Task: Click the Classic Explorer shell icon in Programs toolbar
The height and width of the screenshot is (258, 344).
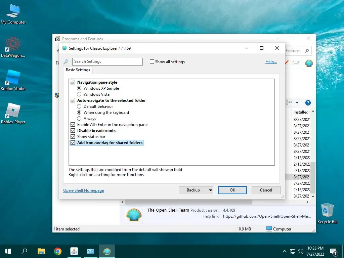Action: pyautogui.click(x=309, y=63)
